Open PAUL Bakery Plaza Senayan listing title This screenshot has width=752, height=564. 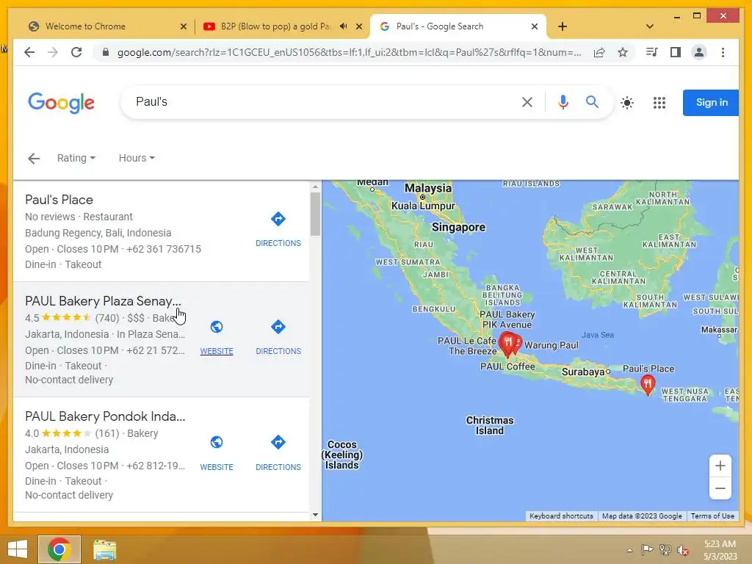(103, 301)
